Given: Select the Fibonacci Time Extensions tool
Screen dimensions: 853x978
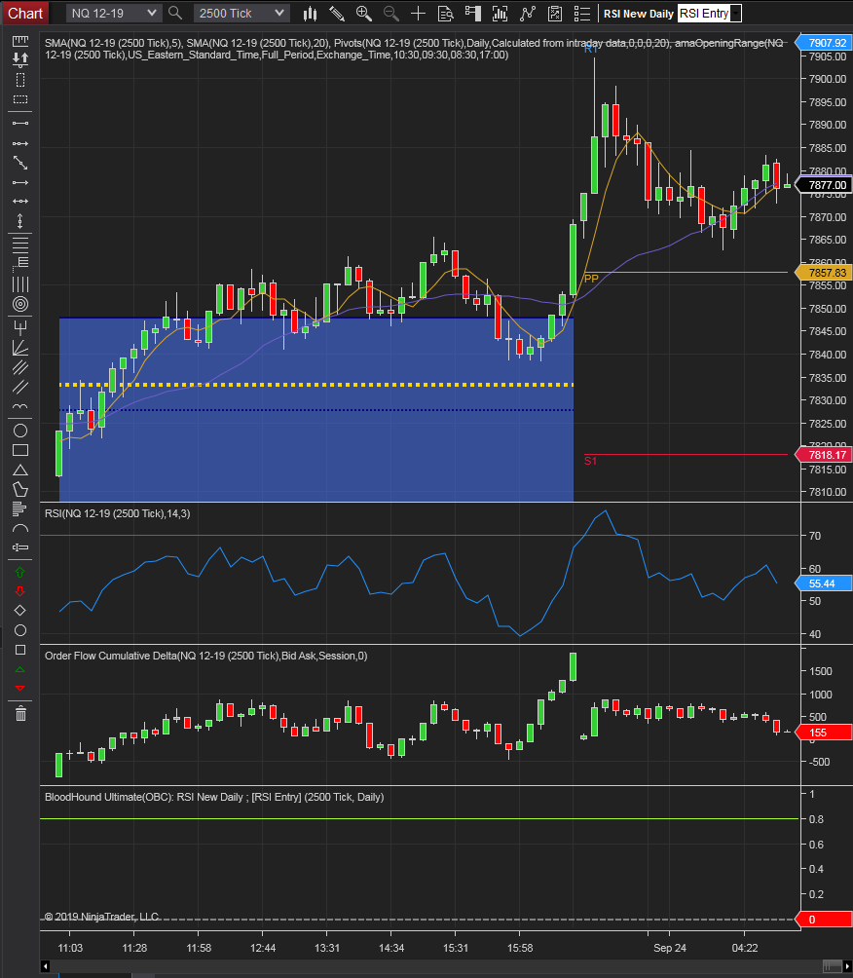Looking at the screenshot, I should click(x=19, y=283).
